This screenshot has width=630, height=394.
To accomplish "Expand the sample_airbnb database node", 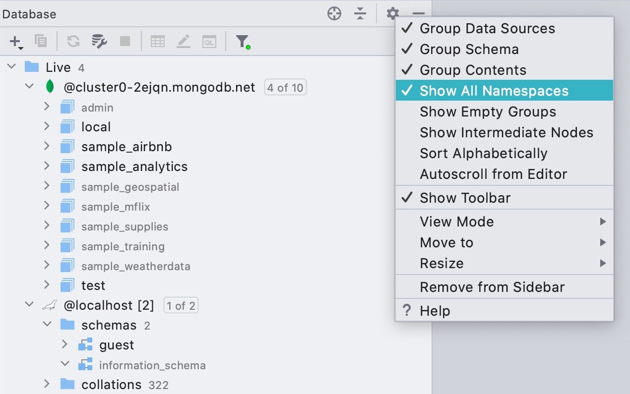I will click(46, 147).
